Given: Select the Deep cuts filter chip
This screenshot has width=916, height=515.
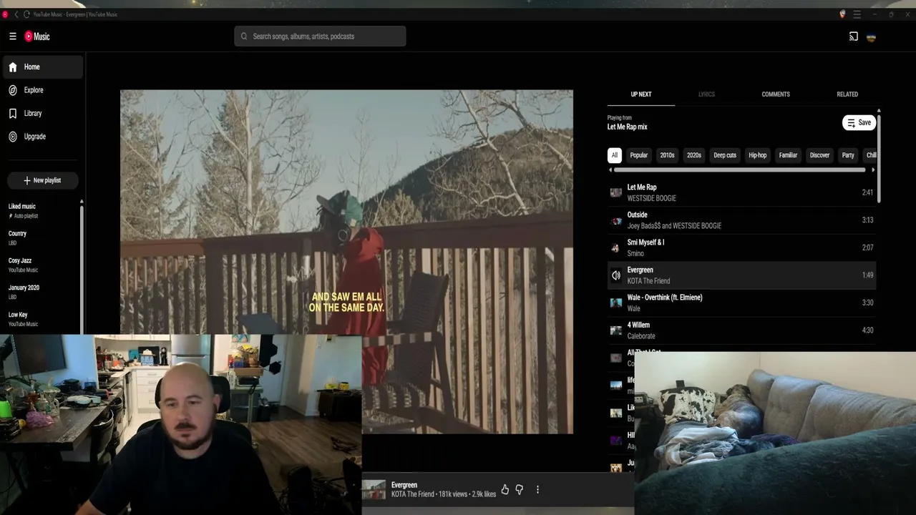Looking at the screenshot, I should pyautogui.click(x=724, y=155).
